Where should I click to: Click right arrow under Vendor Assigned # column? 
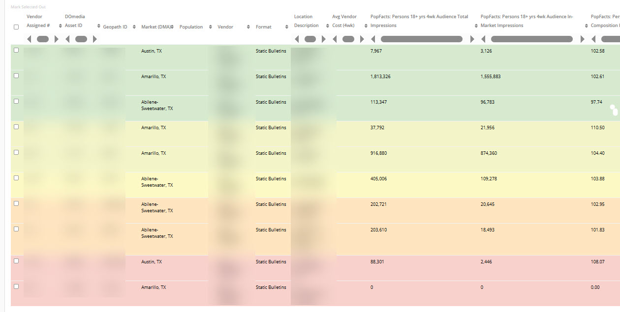[56, 39]
